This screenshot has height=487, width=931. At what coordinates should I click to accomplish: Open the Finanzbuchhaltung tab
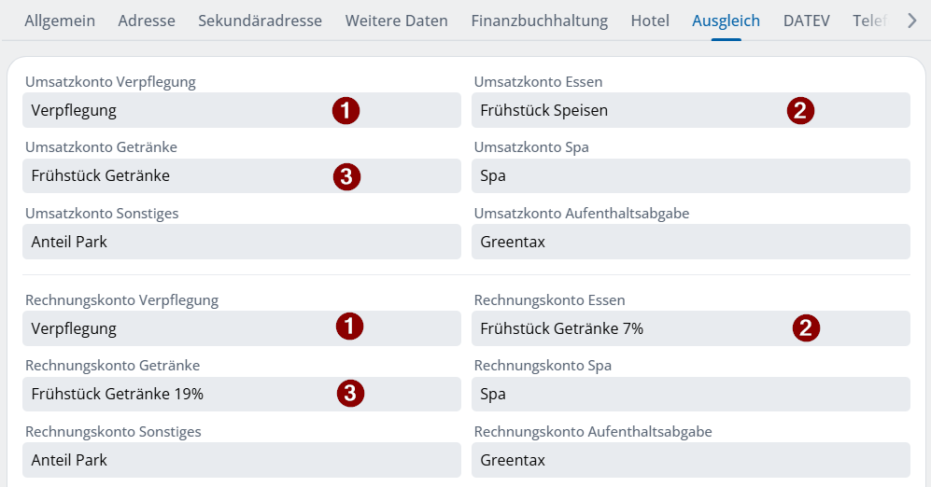[x=539, y=21]
